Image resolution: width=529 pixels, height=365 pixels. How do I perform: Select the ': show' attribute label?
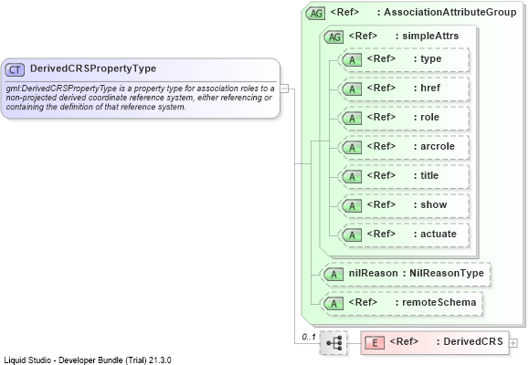point(430,204)
